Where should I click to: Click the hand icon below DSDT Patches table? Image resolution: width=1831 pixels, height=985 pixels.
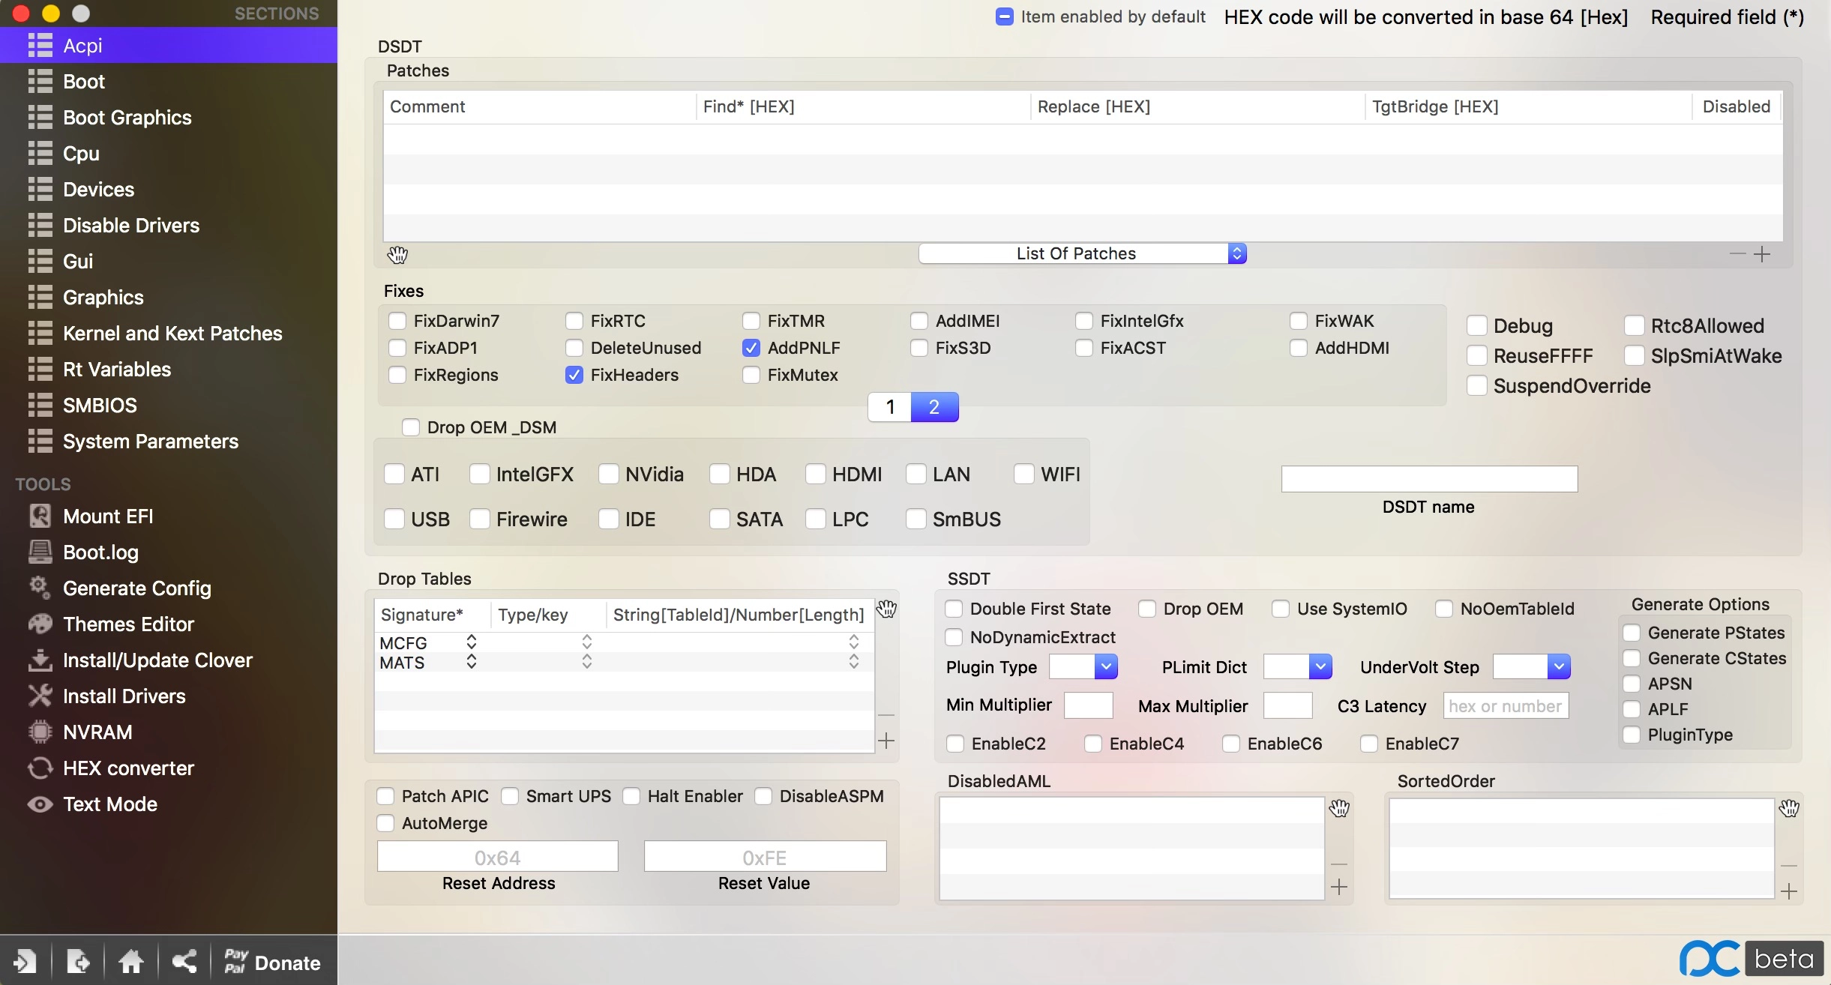(397, 255)
